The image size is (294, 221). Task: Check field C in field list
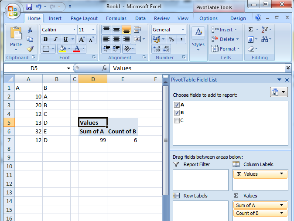tap(177, 120)
